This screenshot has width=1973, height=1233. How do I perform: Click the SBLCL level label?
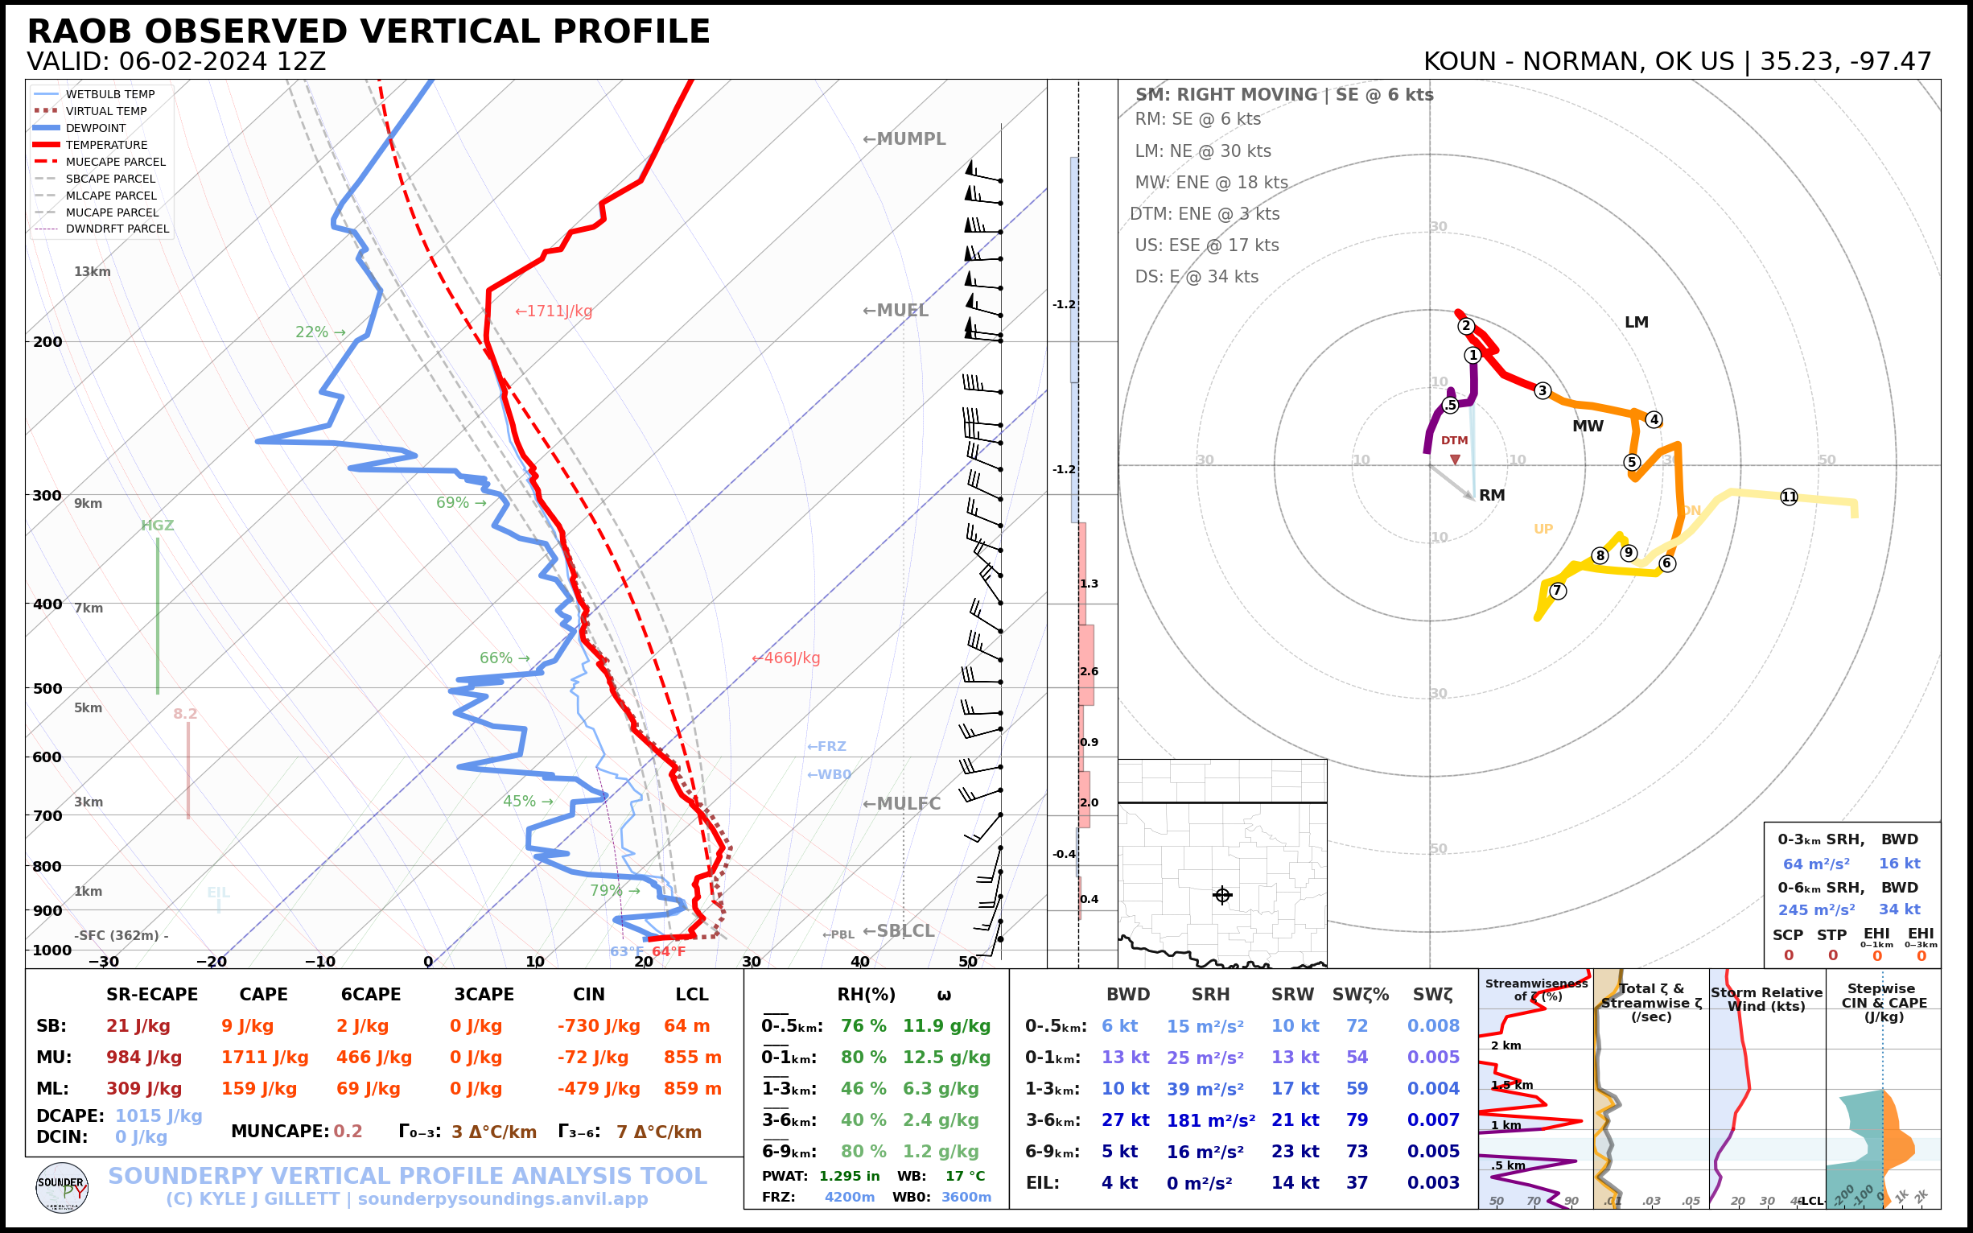(x=900, y=930)
